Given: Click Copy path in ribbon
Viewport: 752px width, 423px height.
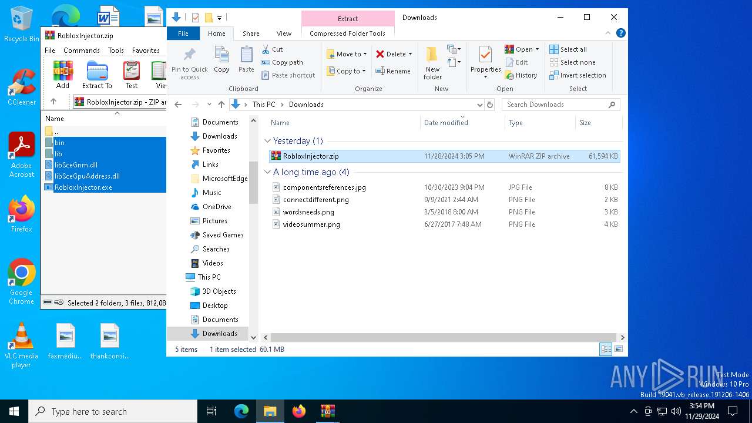Looking at the screenshot, I should coord(282,62).
